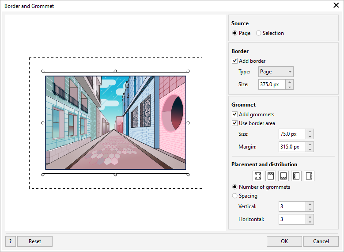
Task: Close the Border and Grommet dialog
Action: coord(336,6)
